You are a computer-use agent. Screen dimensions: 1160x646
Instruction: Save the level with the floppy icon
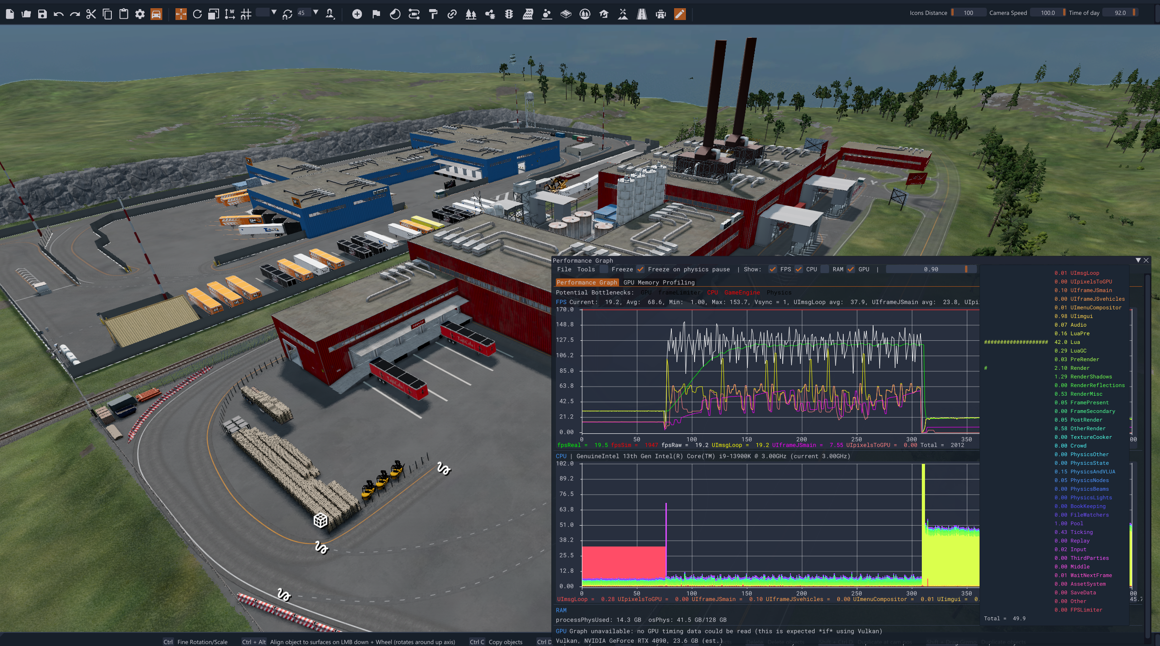point(42,14)
